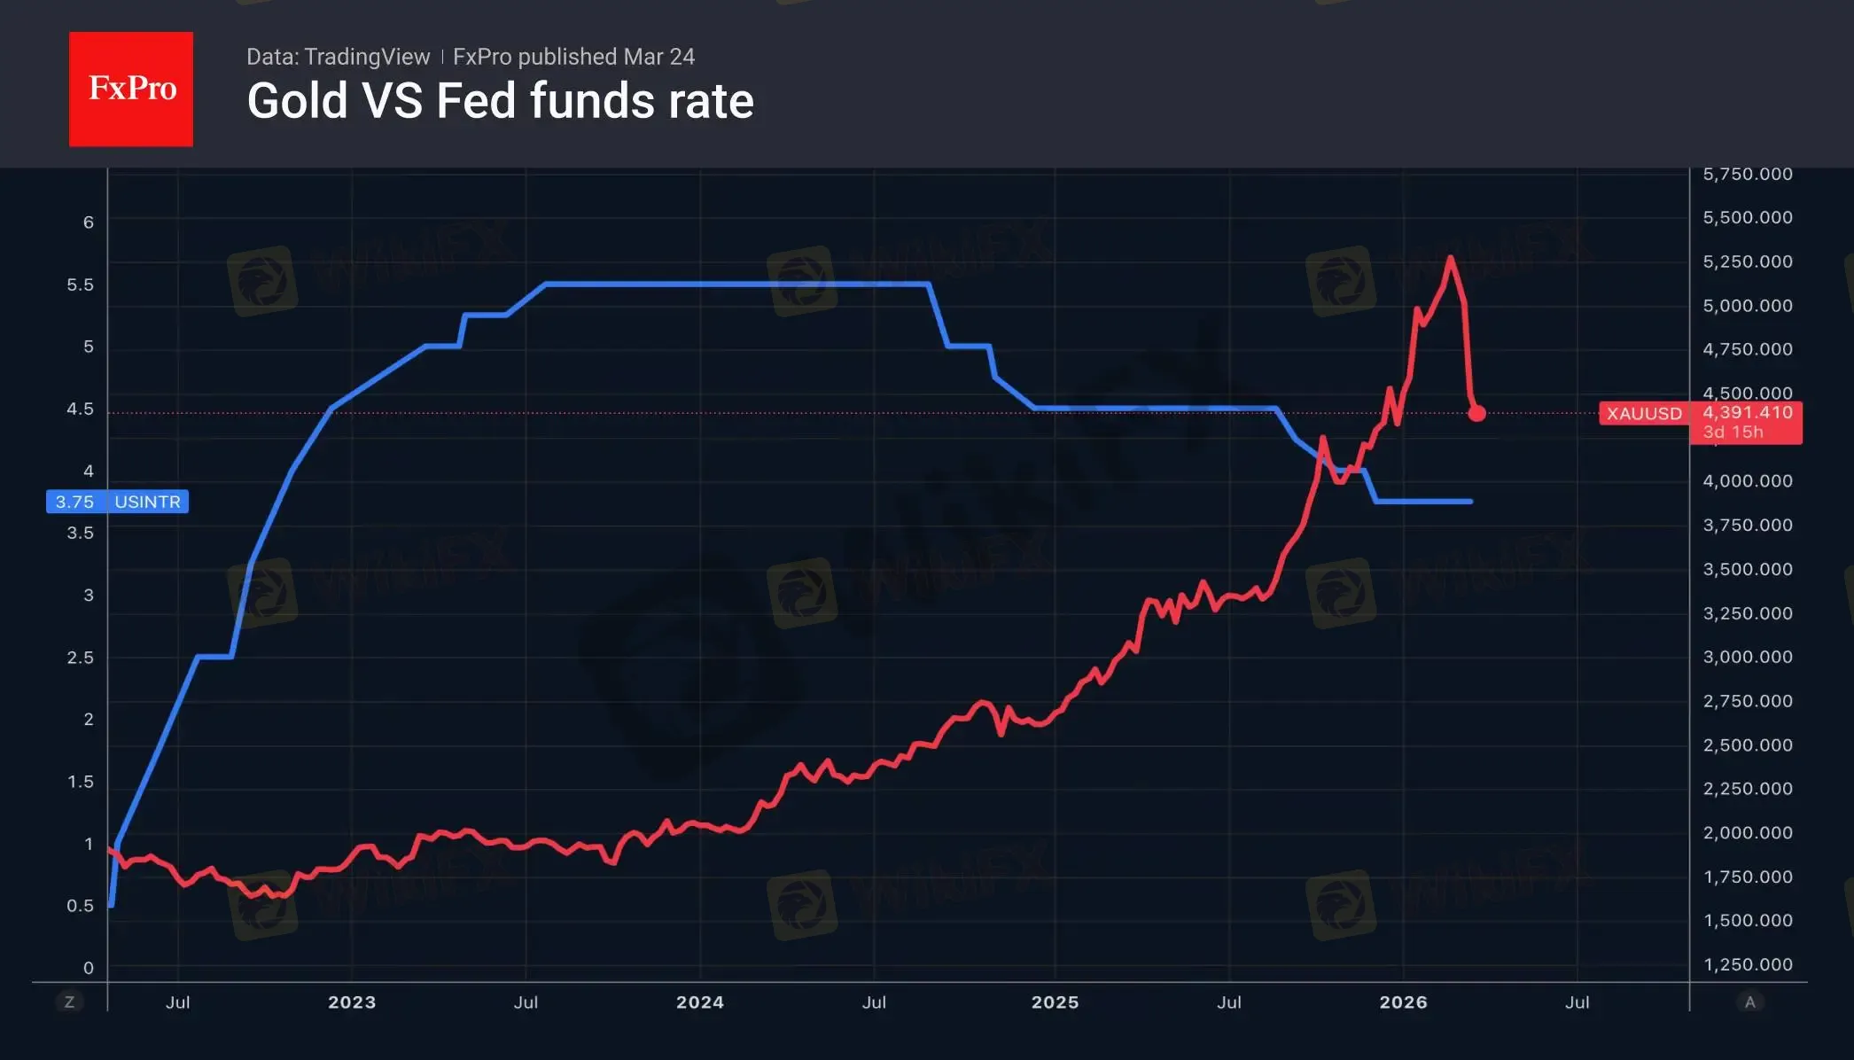This screenshot has height=1060, width=1854.
Task: Click the Z timezone button on time axis
Action: point(69,1002)
